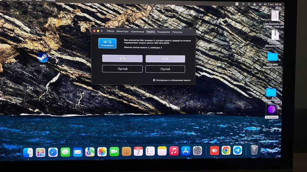Select the Tor Browser desktop icon

point(272,110)
